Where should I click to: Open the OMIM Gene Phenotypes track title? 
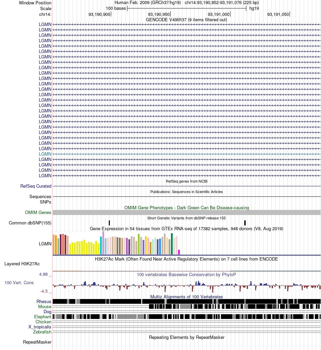187,208
